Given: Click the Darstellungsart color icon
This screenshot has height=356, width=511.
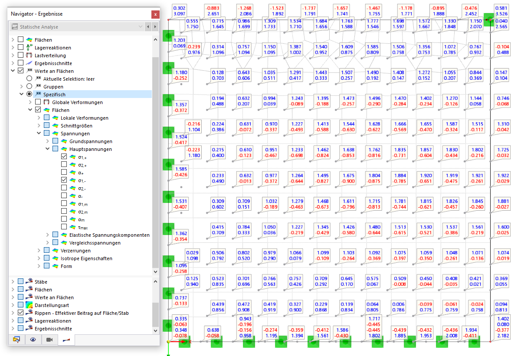Looking at the screenshot, I should tap(29, 305).
